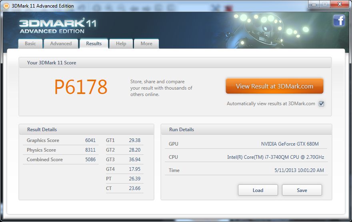Screen dimensions: 352x222
Task: Click the GT4 value 17.95
Action: tap(134, 169)
